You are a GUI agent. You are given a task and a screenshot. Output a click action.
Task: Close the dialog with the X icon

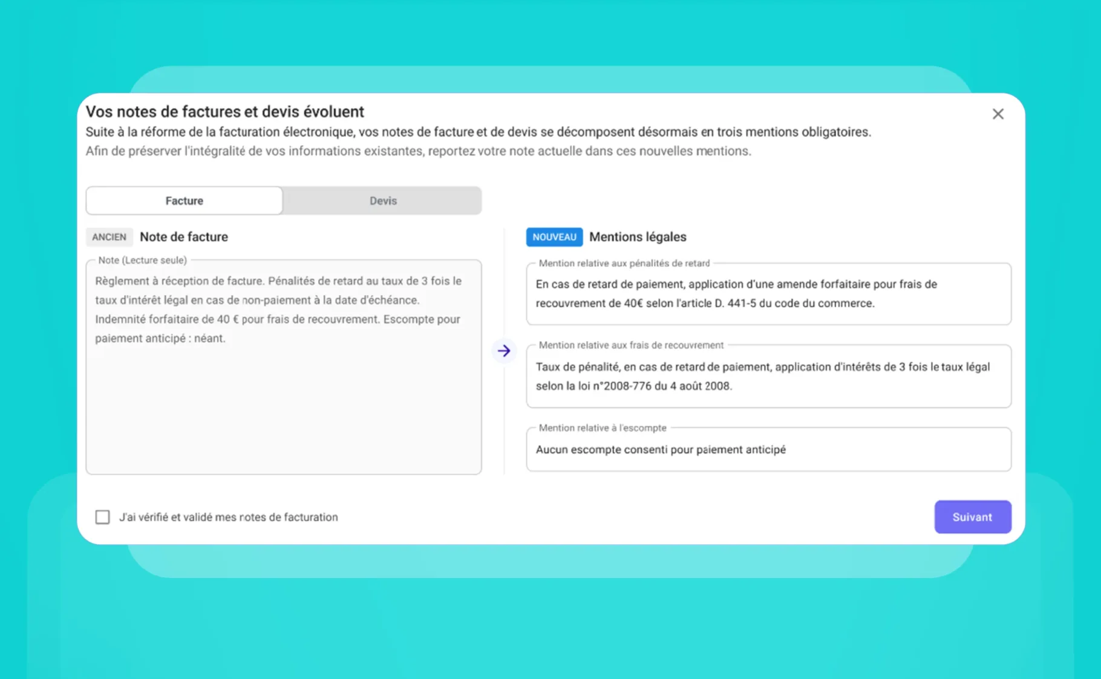click(x=998, y=114)
